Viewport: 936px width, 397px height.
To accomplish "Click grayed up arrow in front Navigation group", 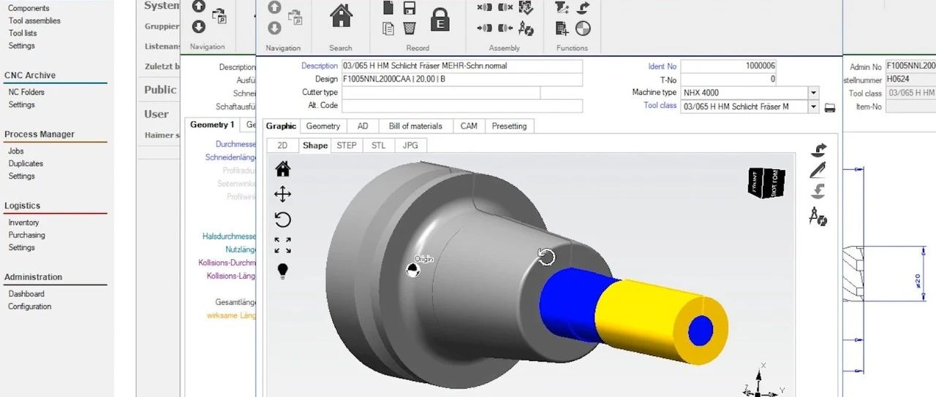I will [274, 8].
